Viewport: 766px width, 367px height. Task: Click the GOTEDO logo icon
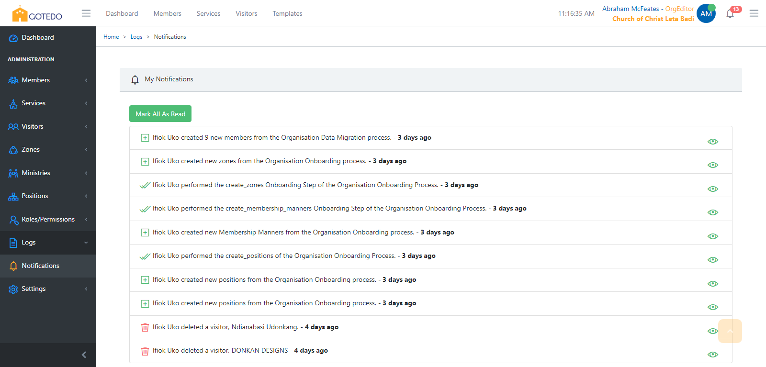pyautogui.click(x=20, y=14)
